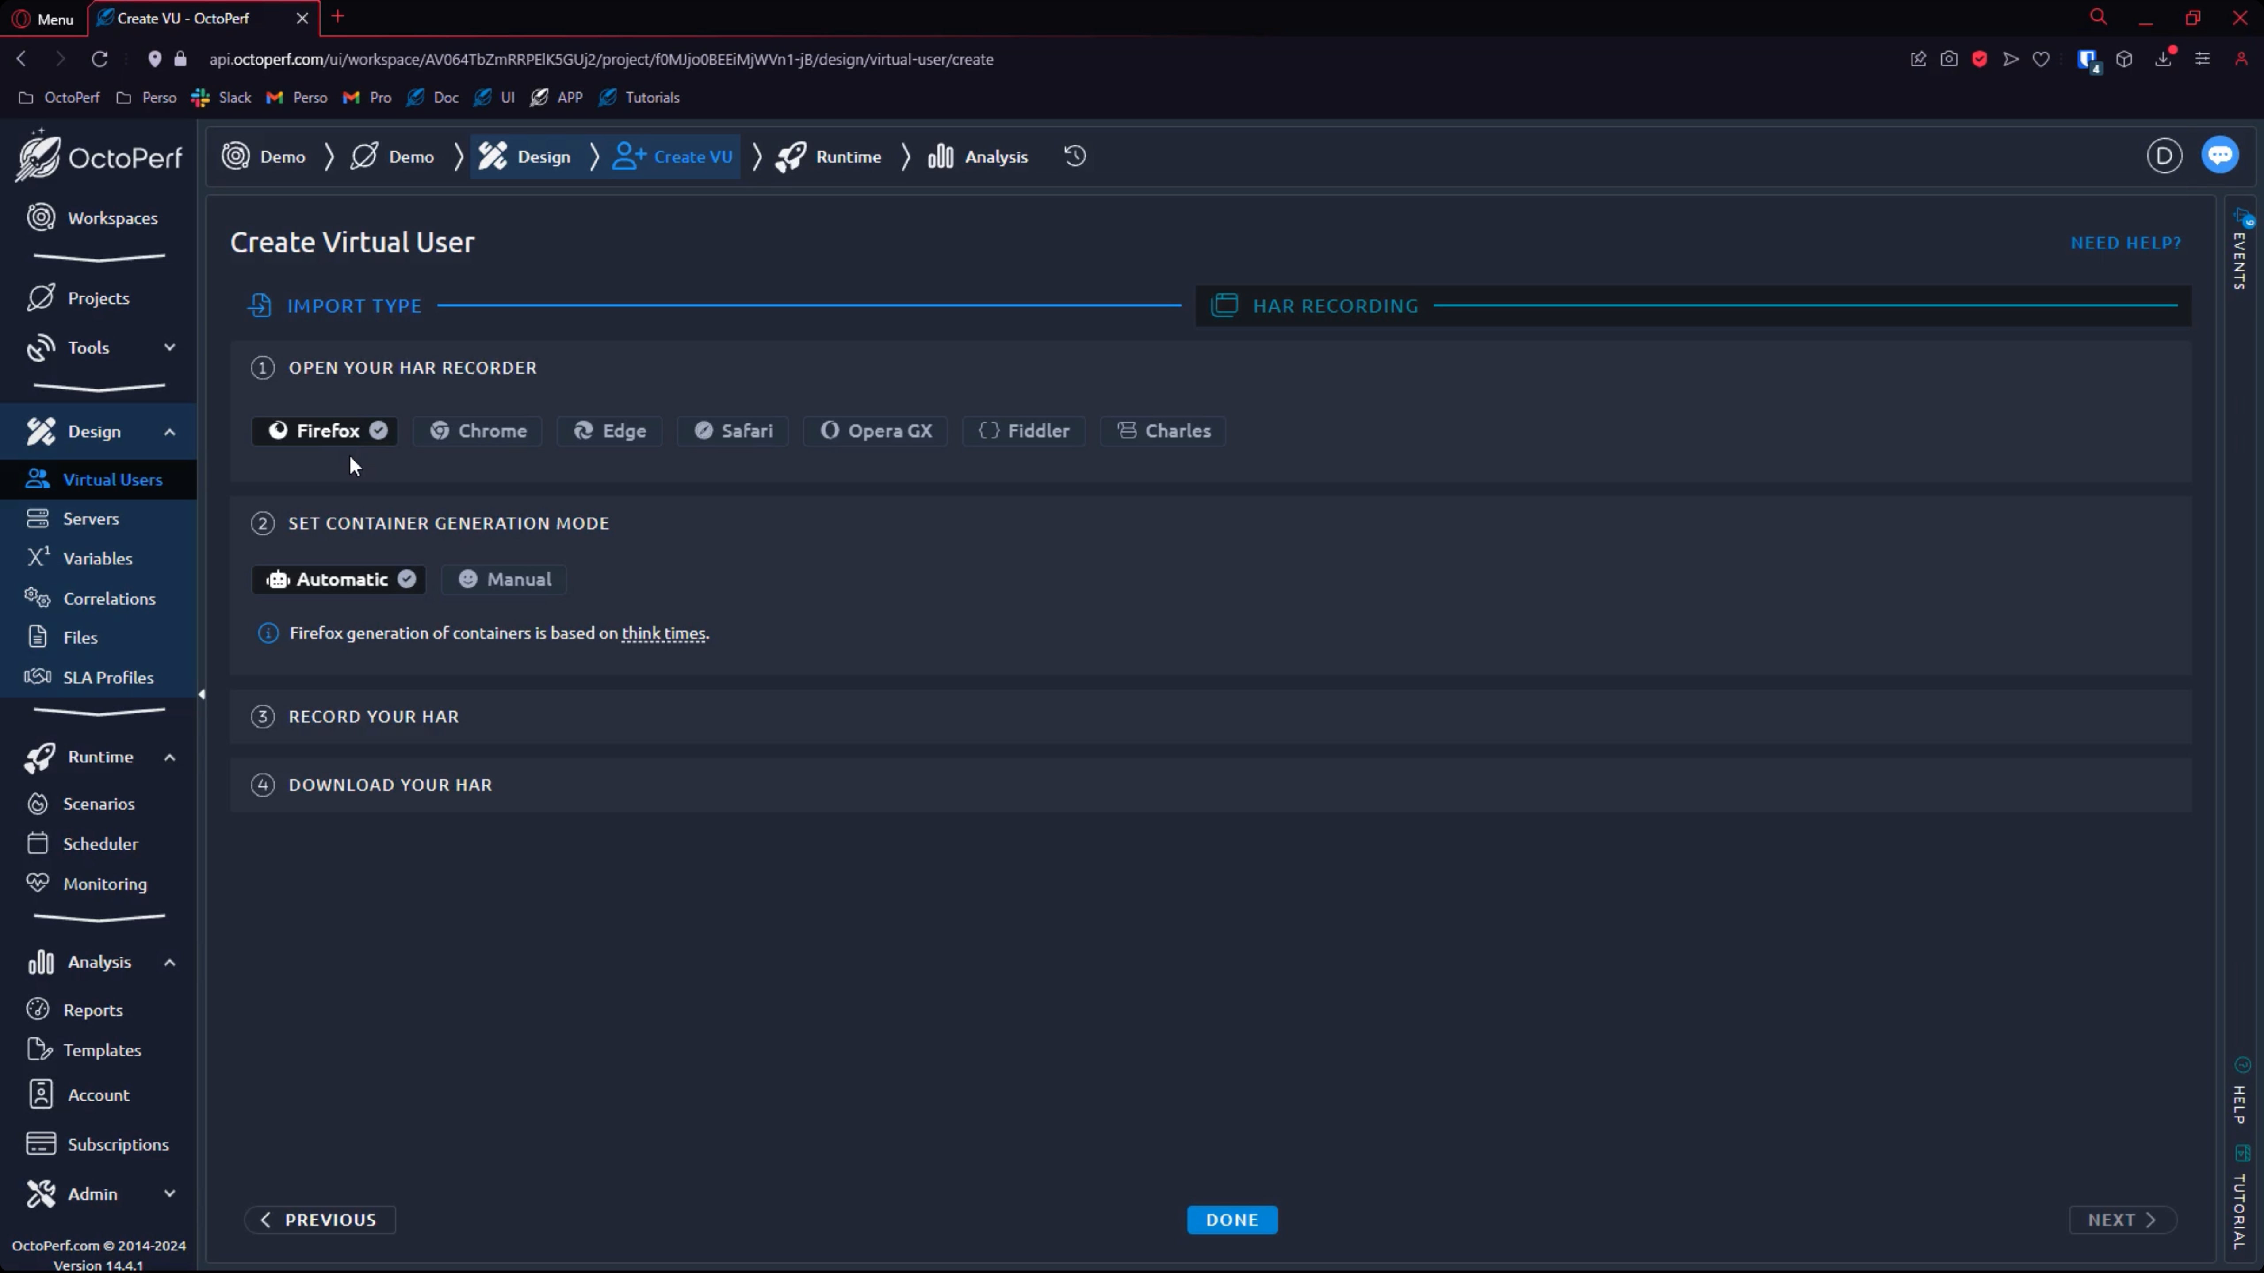Click the browser search magnifier icon
The height and width of the screenshot is (1273, 2264).
point(2098,18)
